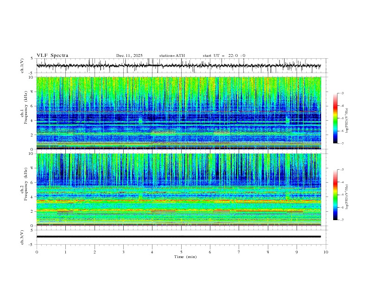The height and width of the screenshot is (283, 367).
Task: Click time axis tick label "5"
Action: 181,252
